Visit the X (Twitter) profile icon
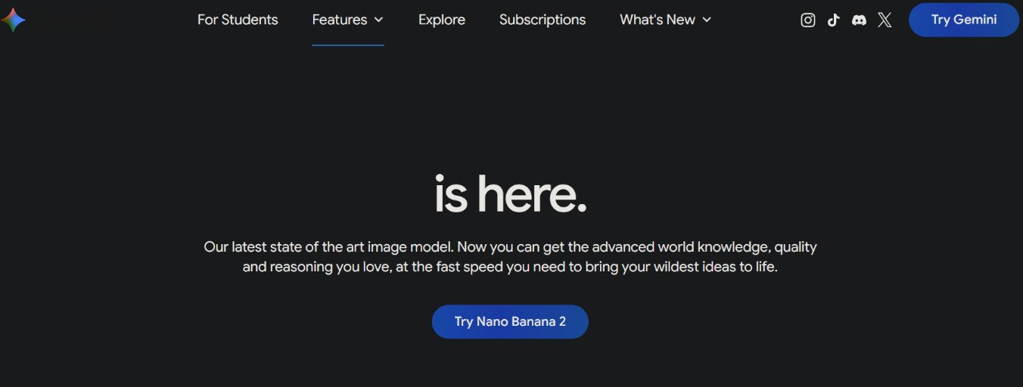 pos(885,20)
